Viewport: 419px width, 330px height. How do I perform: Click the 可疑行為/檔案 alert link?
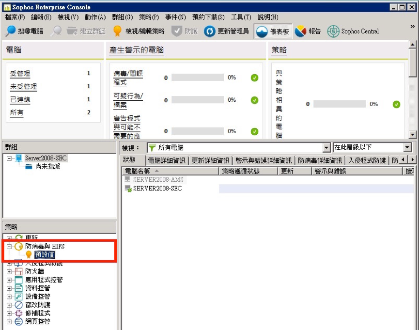pyautogui.click(x=128, y=100)
